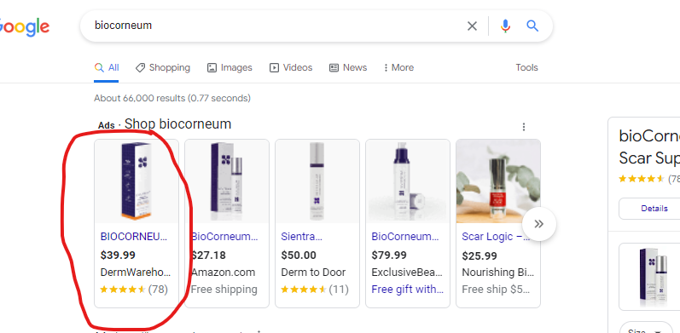
Task: Show more shopping ads with double-chevron arrow
Action: tap(539, 224)
